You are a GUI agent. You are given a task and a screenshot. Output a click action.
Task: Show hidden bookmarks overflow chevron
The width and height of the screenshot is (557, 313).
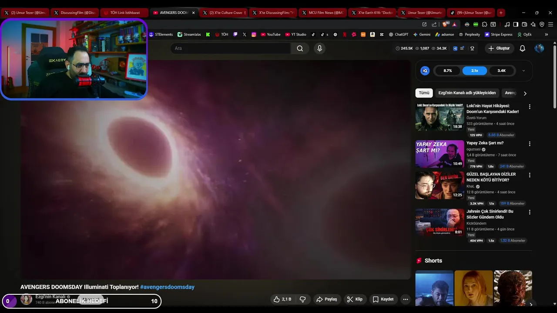(547, 34)
